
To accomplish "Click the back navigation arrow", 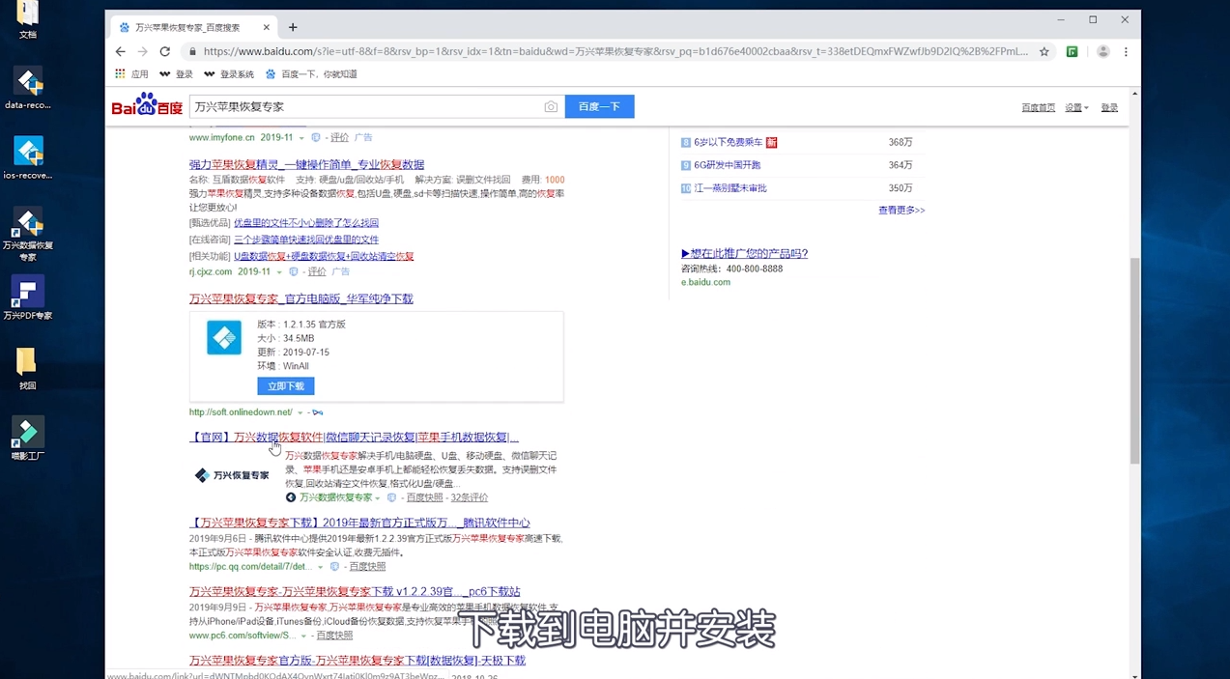I will pyautogui.click(x=120, y=51).
